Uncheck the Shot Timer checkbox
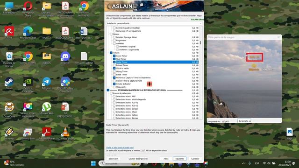The image size is (299, 168). point(114,59)
